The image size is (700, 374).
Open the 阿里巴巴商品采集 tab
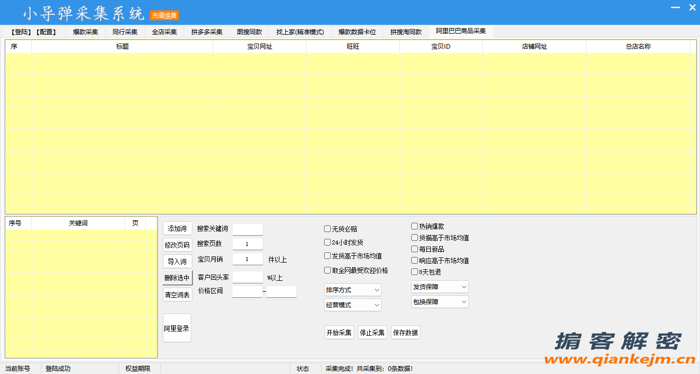[x=461, y=31]
